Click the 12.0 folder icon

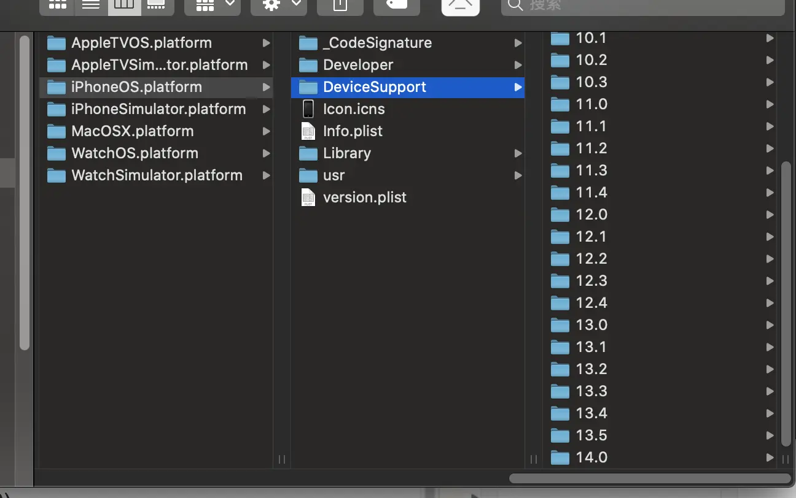coord(560,215)
